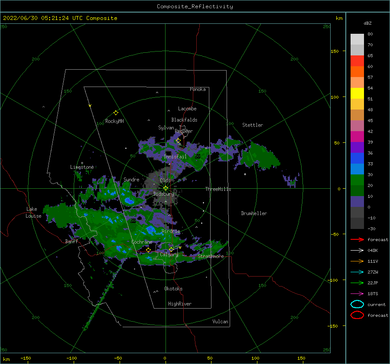The height and width of the screenshot is (364, 390).
Task: Click the km unit label at top right
Action: 339,18
